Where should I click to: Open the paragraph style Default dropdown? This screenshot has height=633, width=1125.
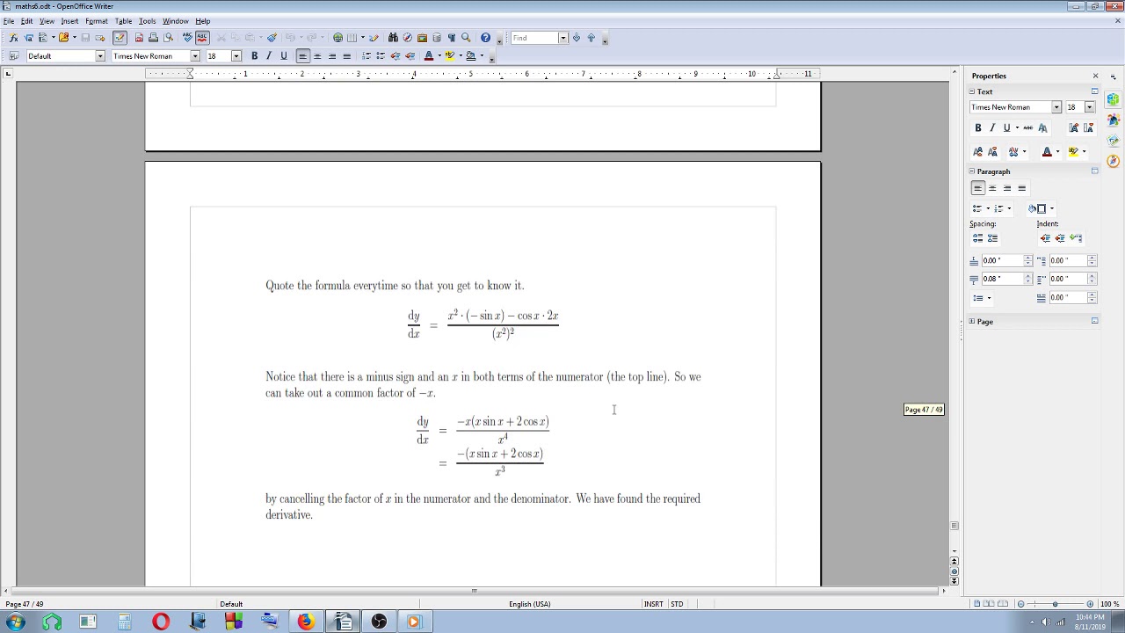(100, 56)
